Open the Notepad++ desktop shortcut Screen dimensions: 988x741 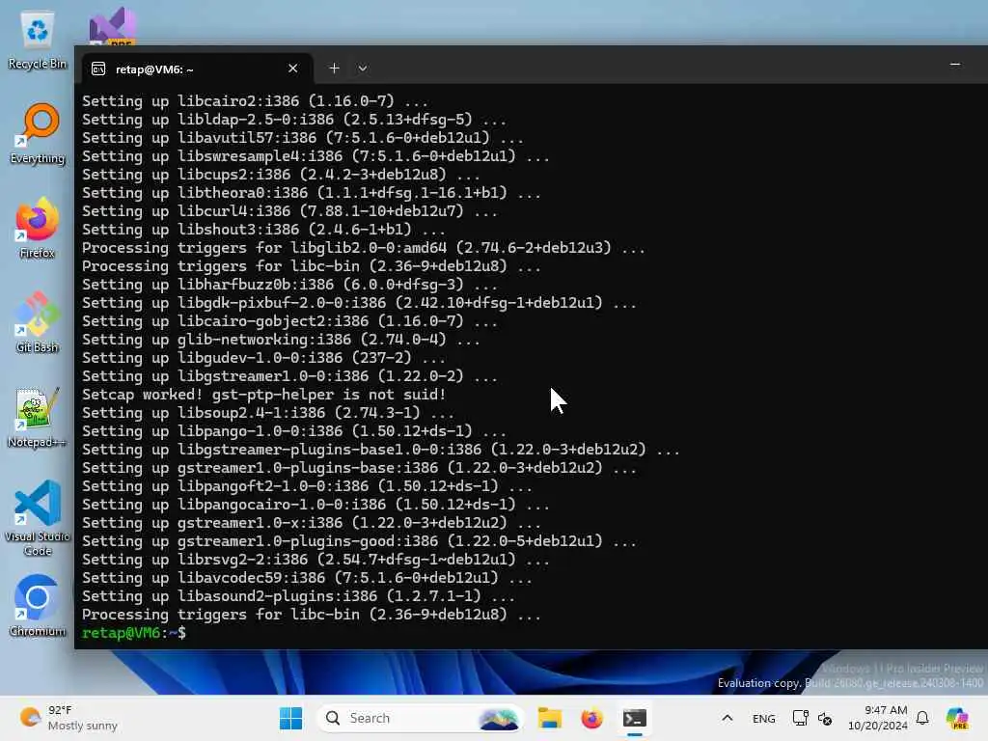click(38, 418)
